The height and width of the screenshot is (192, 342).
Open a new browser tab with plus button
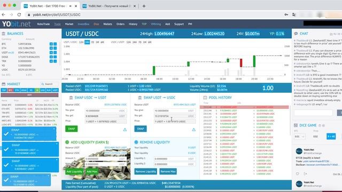[x=144, y=6]
